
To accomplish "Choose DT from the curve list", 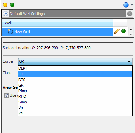I will [75, 74].
